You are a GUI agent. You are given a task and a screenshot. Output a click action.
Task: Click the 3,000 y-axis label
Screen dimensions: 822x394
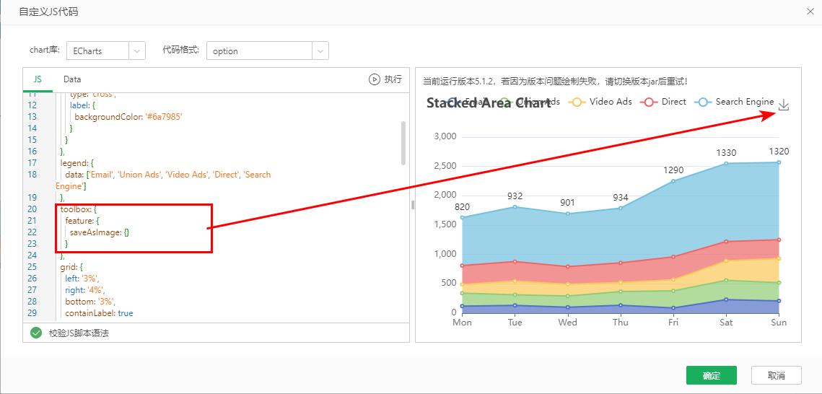(445, 137)
